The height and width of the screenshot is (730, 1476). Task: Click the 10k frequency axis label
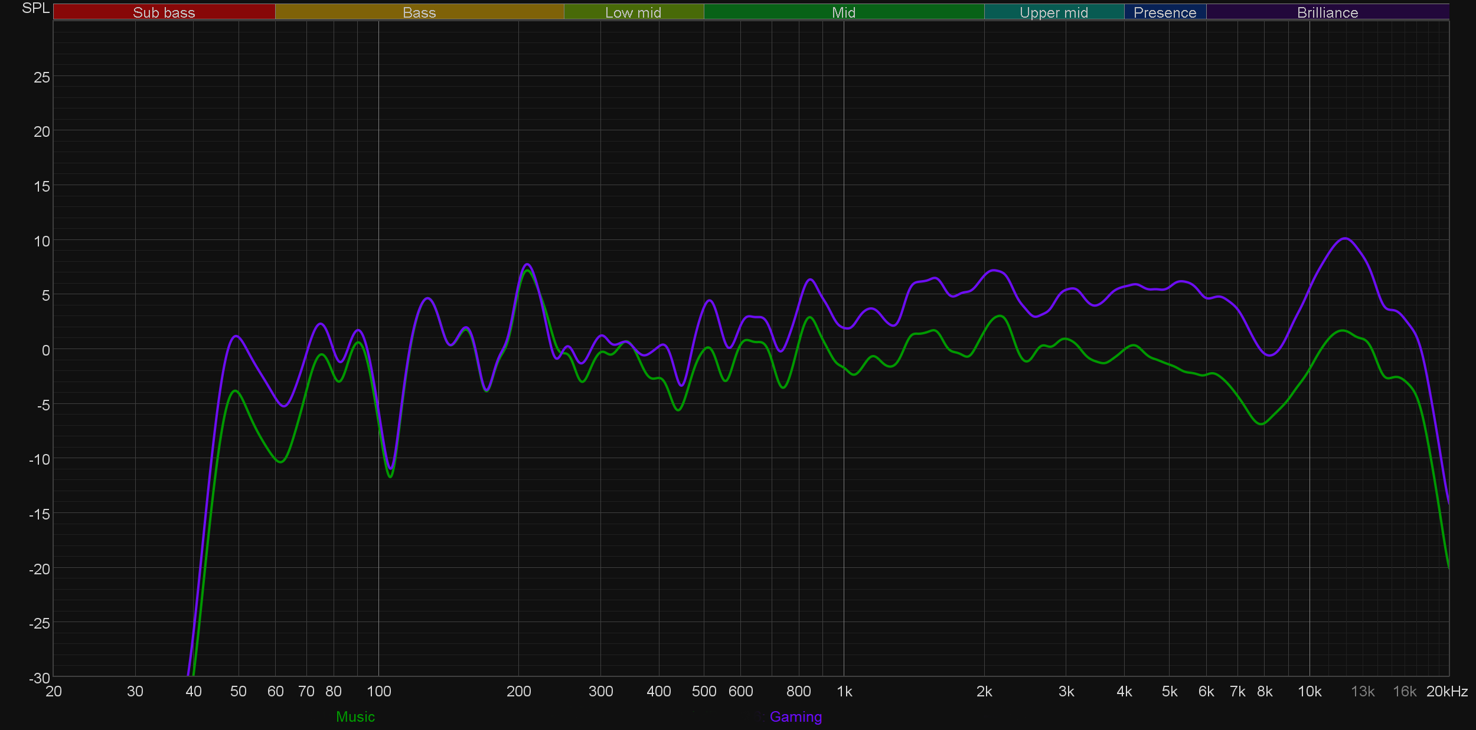(1309, 691)
